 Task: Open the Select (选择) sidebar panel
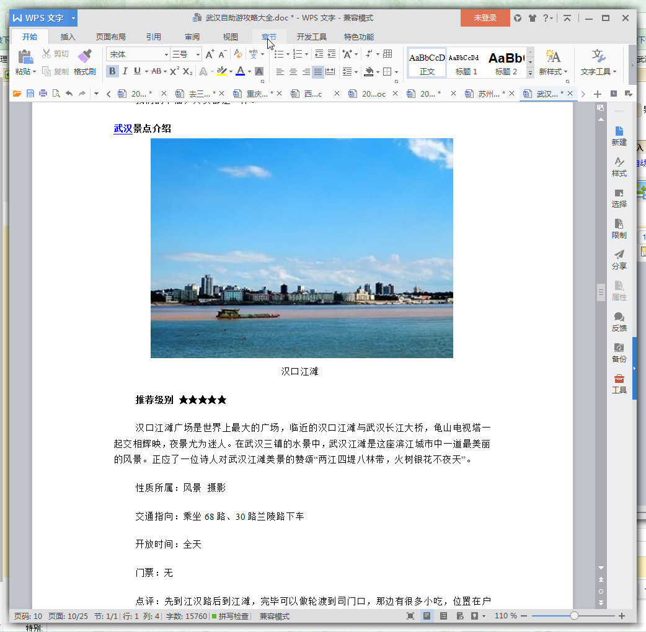point(619,198)
